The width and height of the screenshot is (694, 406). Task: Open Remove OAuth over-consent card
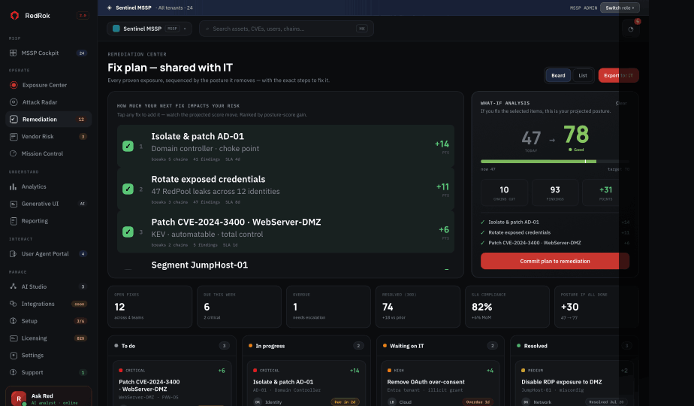(x=440, y=384)
